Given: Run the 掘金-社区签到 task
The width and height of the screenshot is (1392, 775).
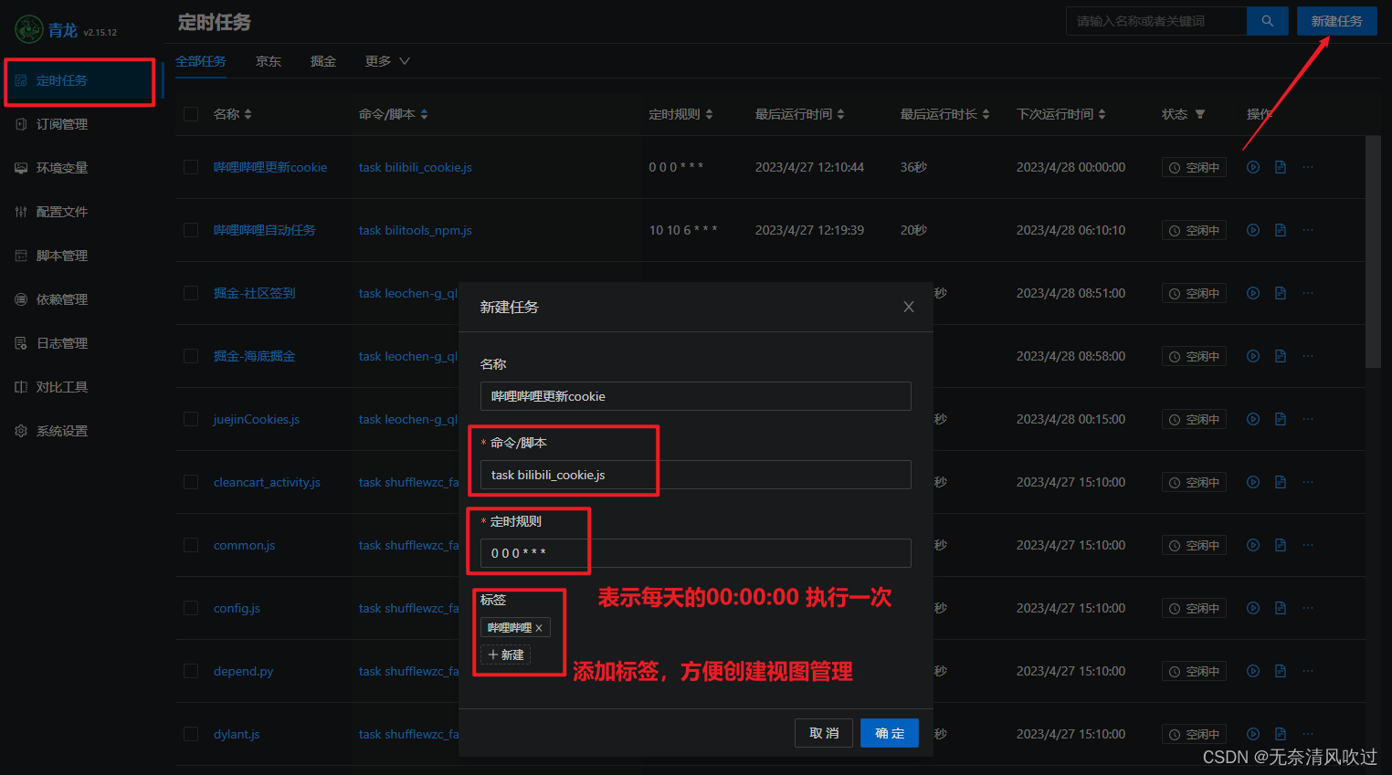Looking at the screenshot, I should (x=1253, y=293).
